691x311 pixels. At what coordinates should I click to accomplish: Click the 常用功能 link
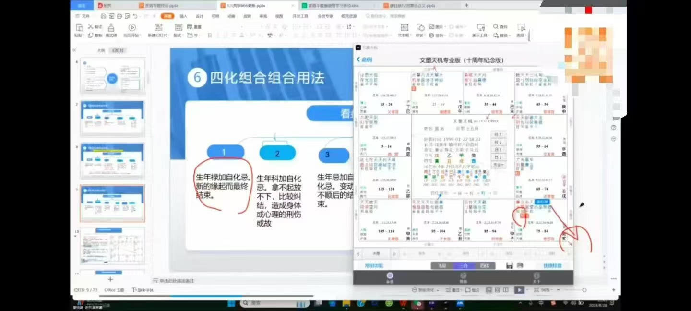pyautogui.click(x=374, y=265)
